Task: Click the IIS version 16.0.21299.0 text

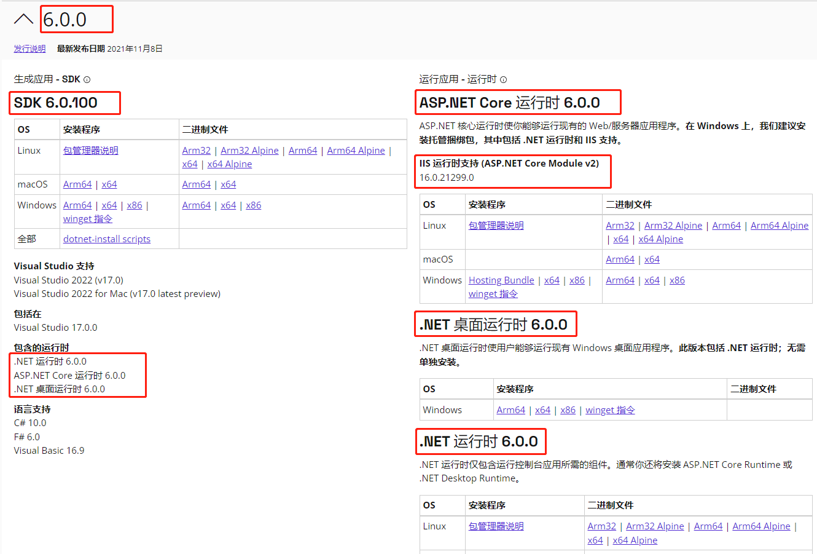Action: [x=447, y=178]
